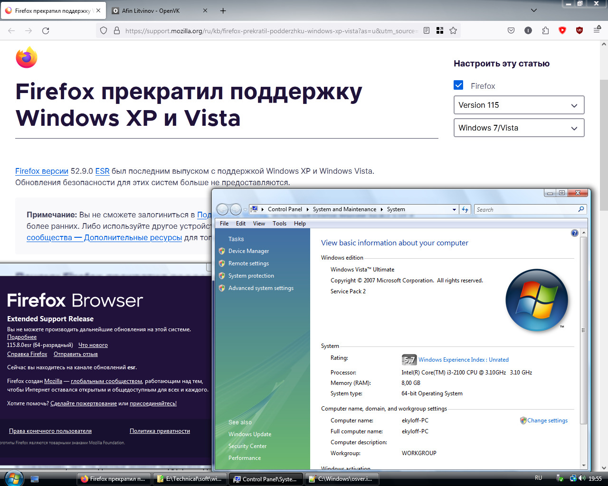The height and width of the screenshot is (486, 608).
Task: Click 'Что нового' in About Firefox
Action: tap(93, 345)
